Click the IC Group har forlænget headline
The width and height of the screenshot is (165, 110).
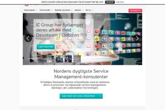pos(60,30)
